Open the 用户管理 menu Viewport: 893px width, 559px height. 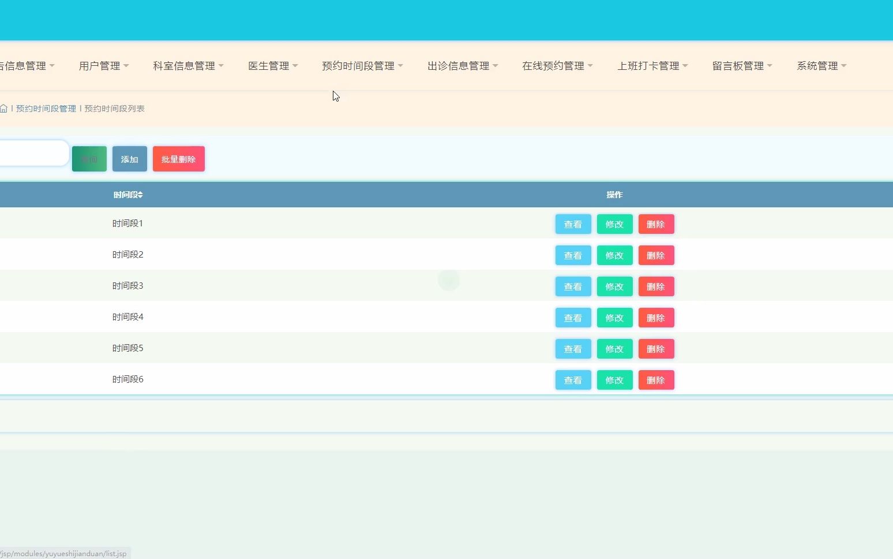tap(104, 66)
